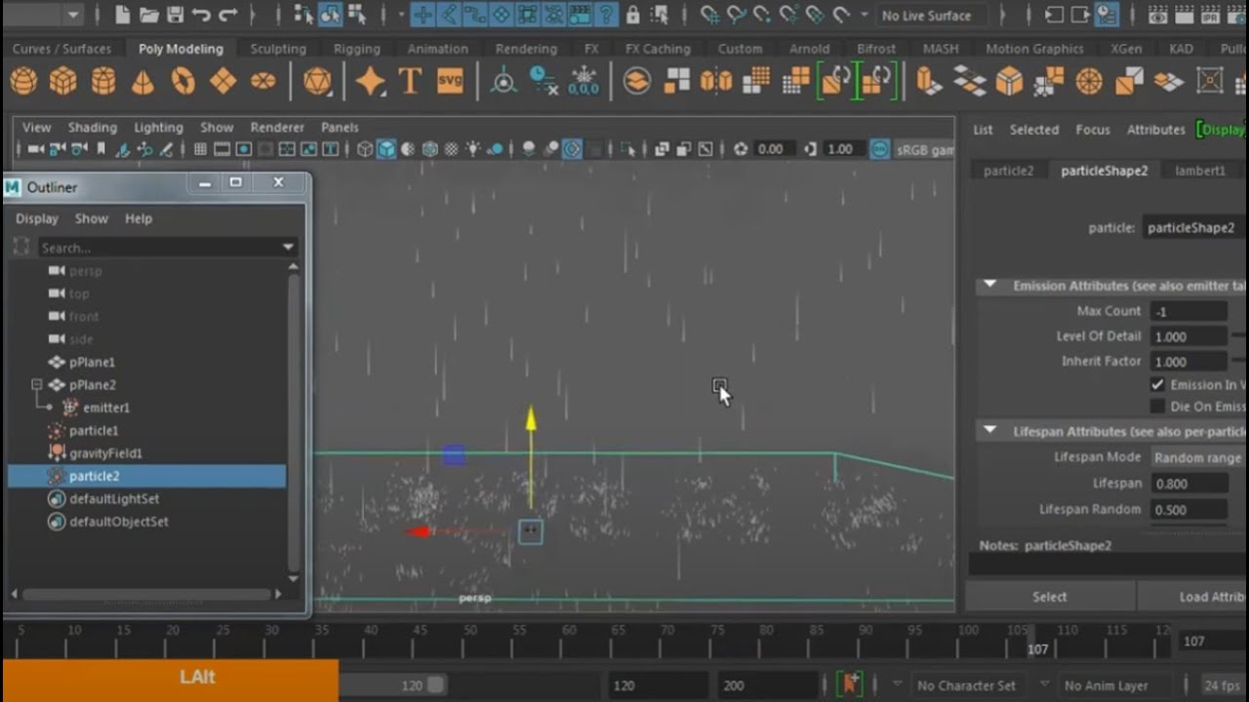Open the Outliner Display menu

(37, 218)
